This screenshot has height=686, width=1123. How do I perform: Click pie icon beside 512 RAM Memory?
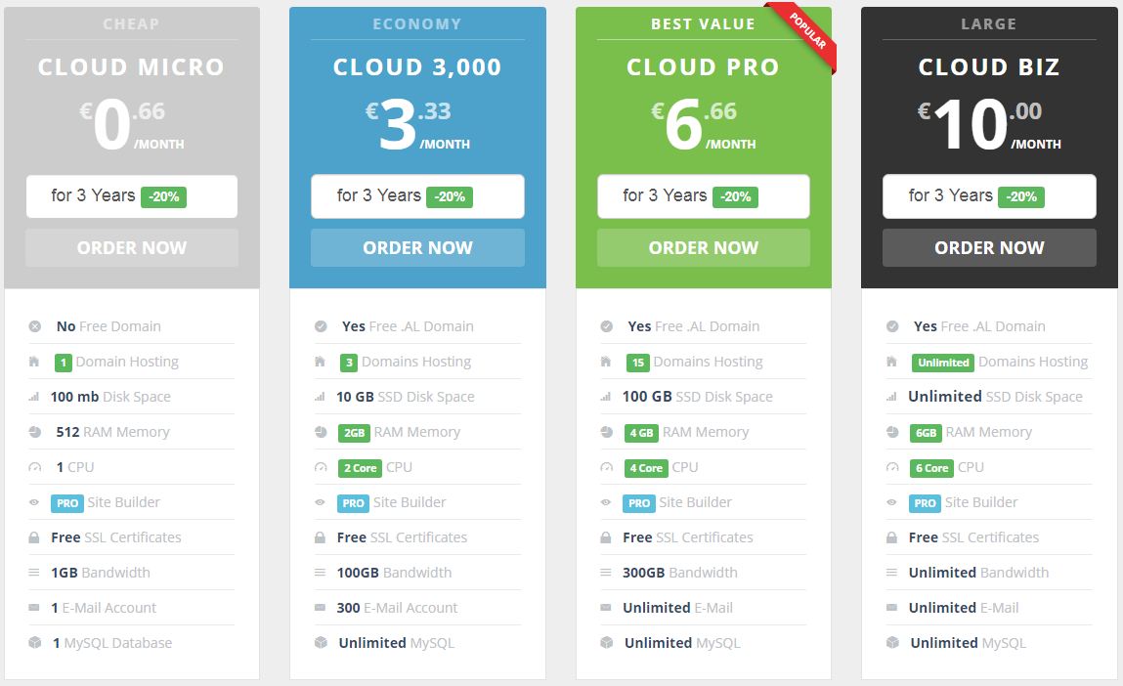pyautogui.click(x=34, y=432)
